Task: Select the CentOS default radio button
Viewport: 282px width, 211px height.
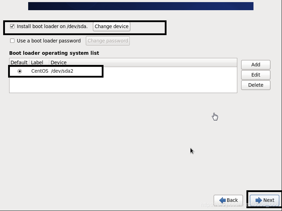Action: click(x=20, y=71)
